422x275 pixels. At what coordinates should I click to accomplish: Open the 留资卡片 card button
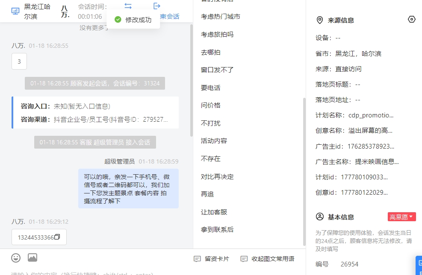(x=212, y=259)
